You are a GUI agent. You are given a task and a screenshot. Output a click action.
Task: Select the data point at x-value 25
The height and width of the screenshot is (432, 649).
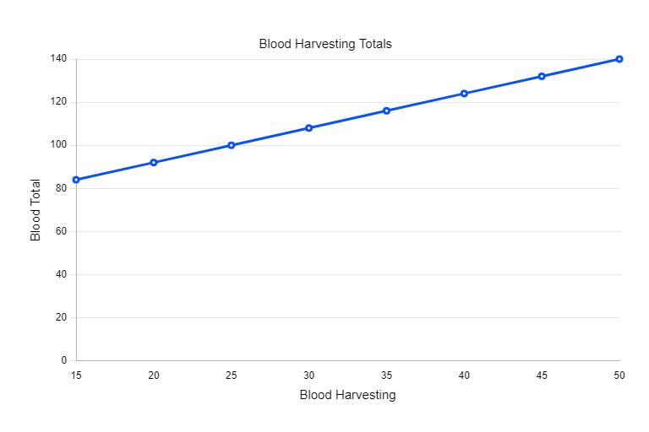pos(231,145)
